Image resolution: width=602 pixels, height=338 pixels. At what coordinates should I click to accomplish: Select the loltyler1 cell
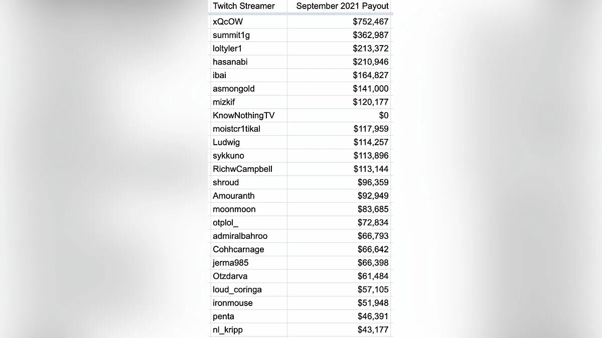[x=248, y=49]
